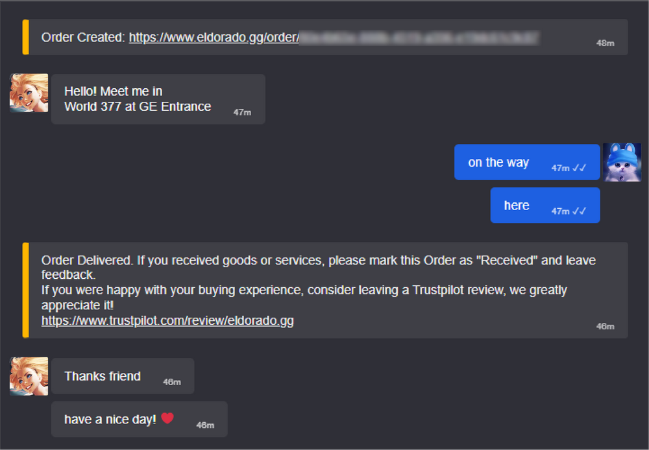The image size is (649, 450).
Task: Click the seller's blonde character avatar
Action: 29,93
